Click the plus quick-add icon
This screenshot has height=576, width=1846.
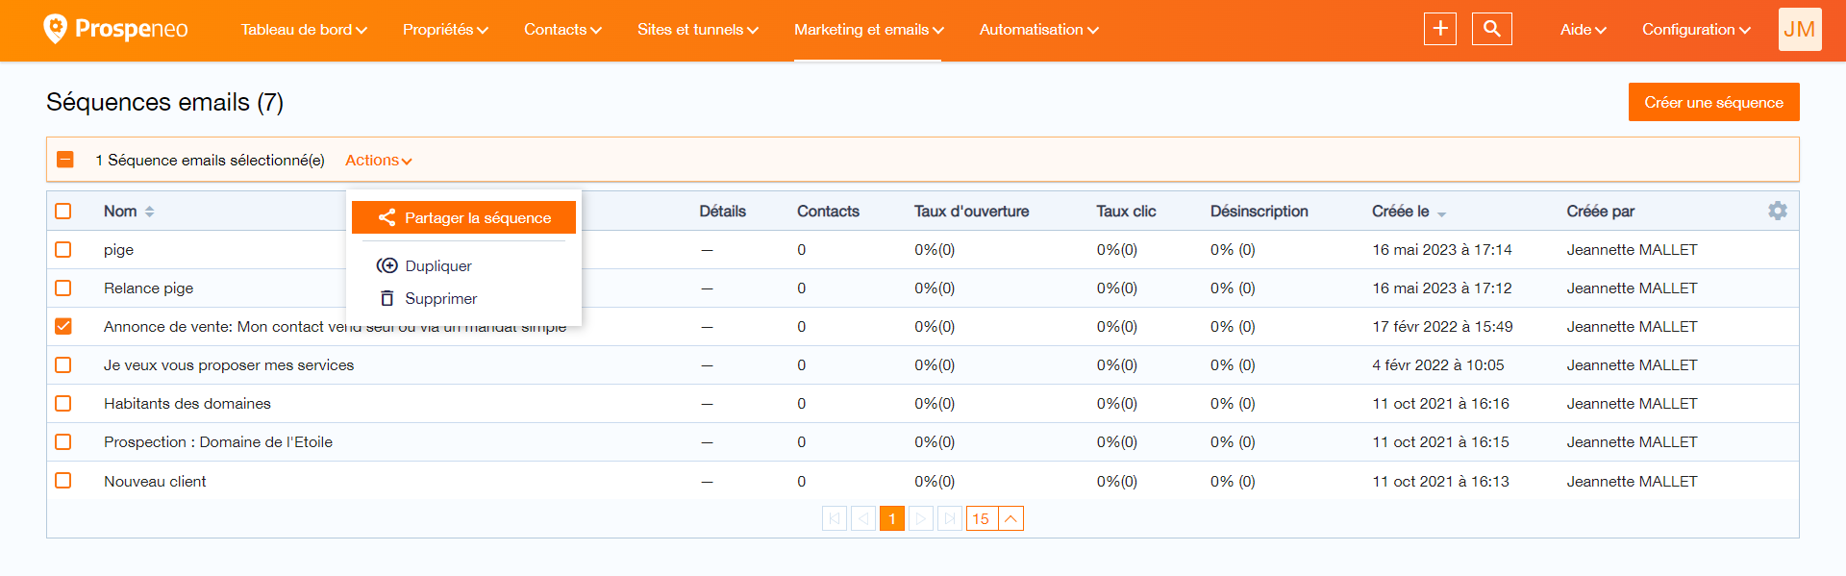coord(1440,29)
